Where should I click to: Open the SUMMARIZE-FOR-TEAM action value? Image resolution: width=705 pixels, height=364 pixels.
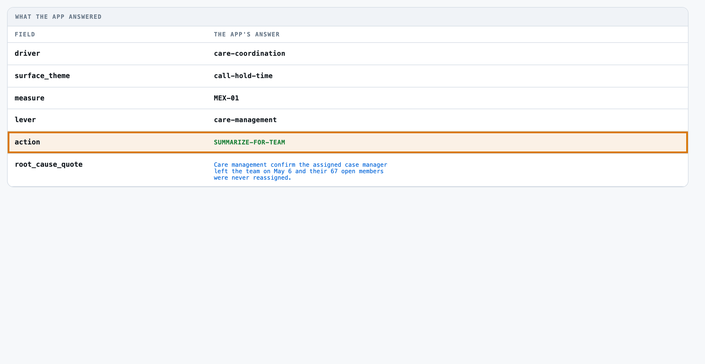(249, 142)
